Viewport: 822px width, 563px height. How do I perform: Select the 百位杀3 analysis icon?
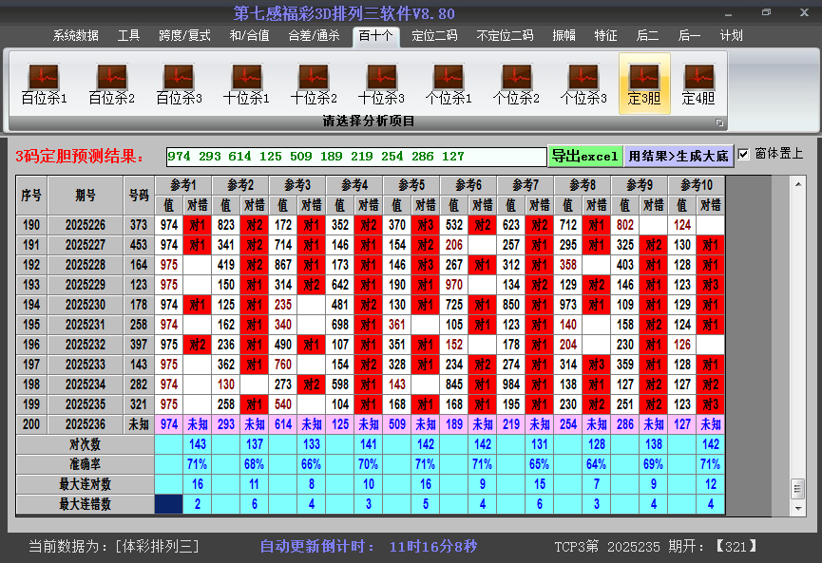[179, 84]
